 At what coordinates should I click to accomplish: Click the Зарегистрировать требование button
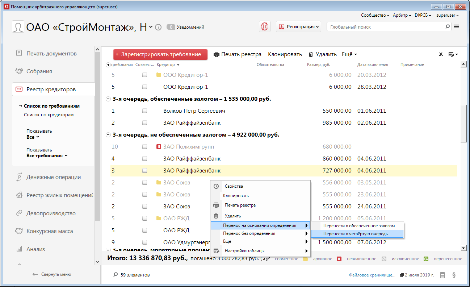tap(160, 54)
